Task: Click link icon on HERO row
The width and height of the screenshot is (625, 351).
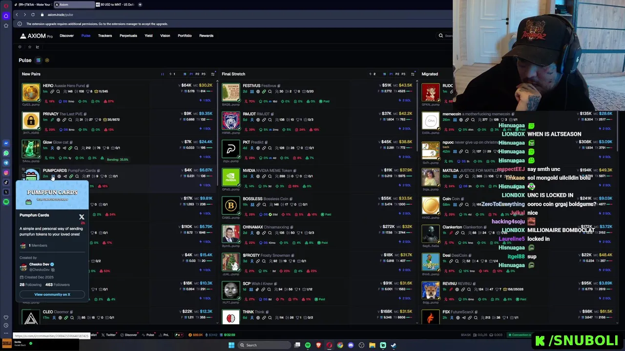Action: click(52, 91)
